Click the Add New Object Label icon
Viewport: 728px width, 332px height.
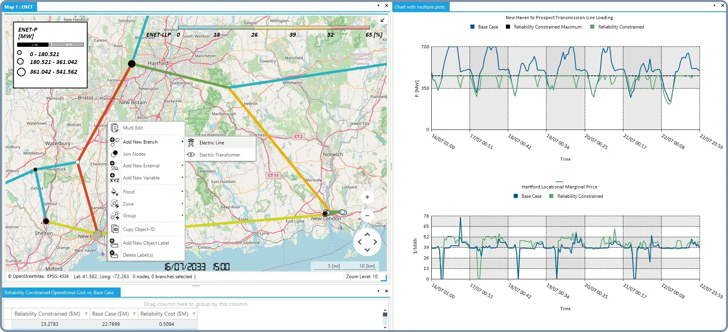click(114, 243)
